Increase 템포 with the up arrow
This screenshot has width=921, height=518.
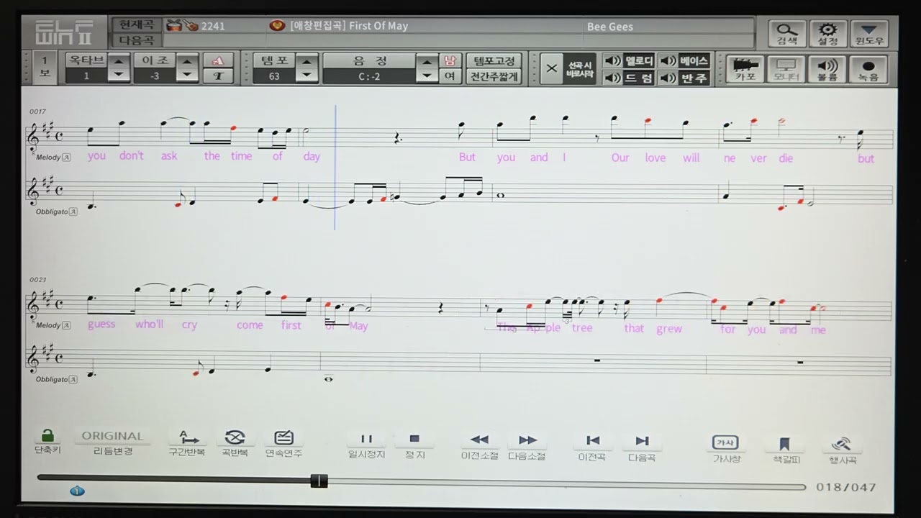[x=307, y=61]
